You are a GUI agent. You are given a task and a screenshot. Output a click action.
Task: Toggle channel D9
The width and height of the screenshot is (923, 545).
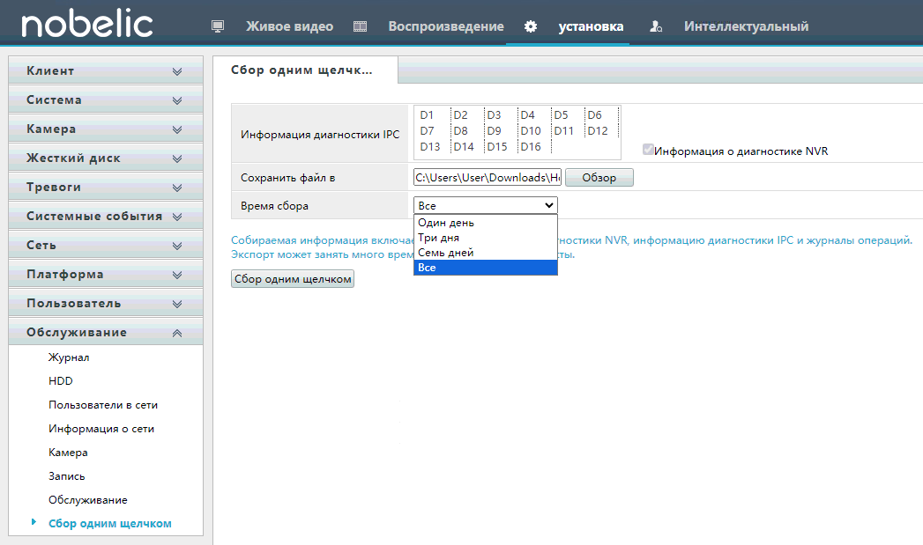click(494, 131)
